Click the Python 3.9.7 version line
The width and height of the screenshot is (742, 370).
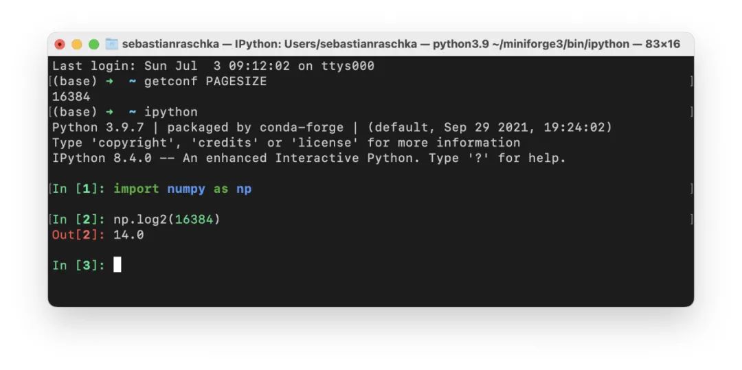pyautogui.click(x=331, y=128)
